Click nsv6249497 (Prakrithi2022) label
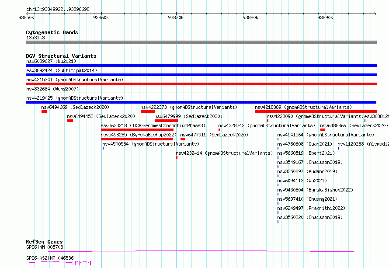This screenshot has width=389, height=268. (311, 208)
